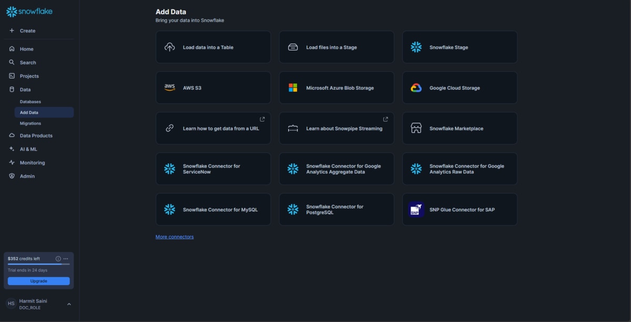Screen dimensions: 631x322
Task: Click the Google Cloud Storage logo icon
Action: tap(416, 88)
